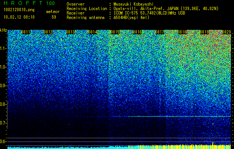Click the 0815 time marker

(115, 32)
